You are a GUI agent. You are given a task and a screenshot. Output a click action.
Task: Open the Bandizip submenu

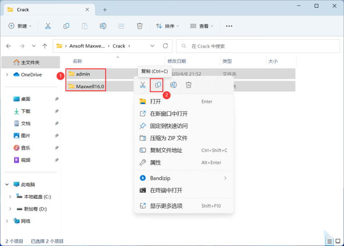[184, 178]
